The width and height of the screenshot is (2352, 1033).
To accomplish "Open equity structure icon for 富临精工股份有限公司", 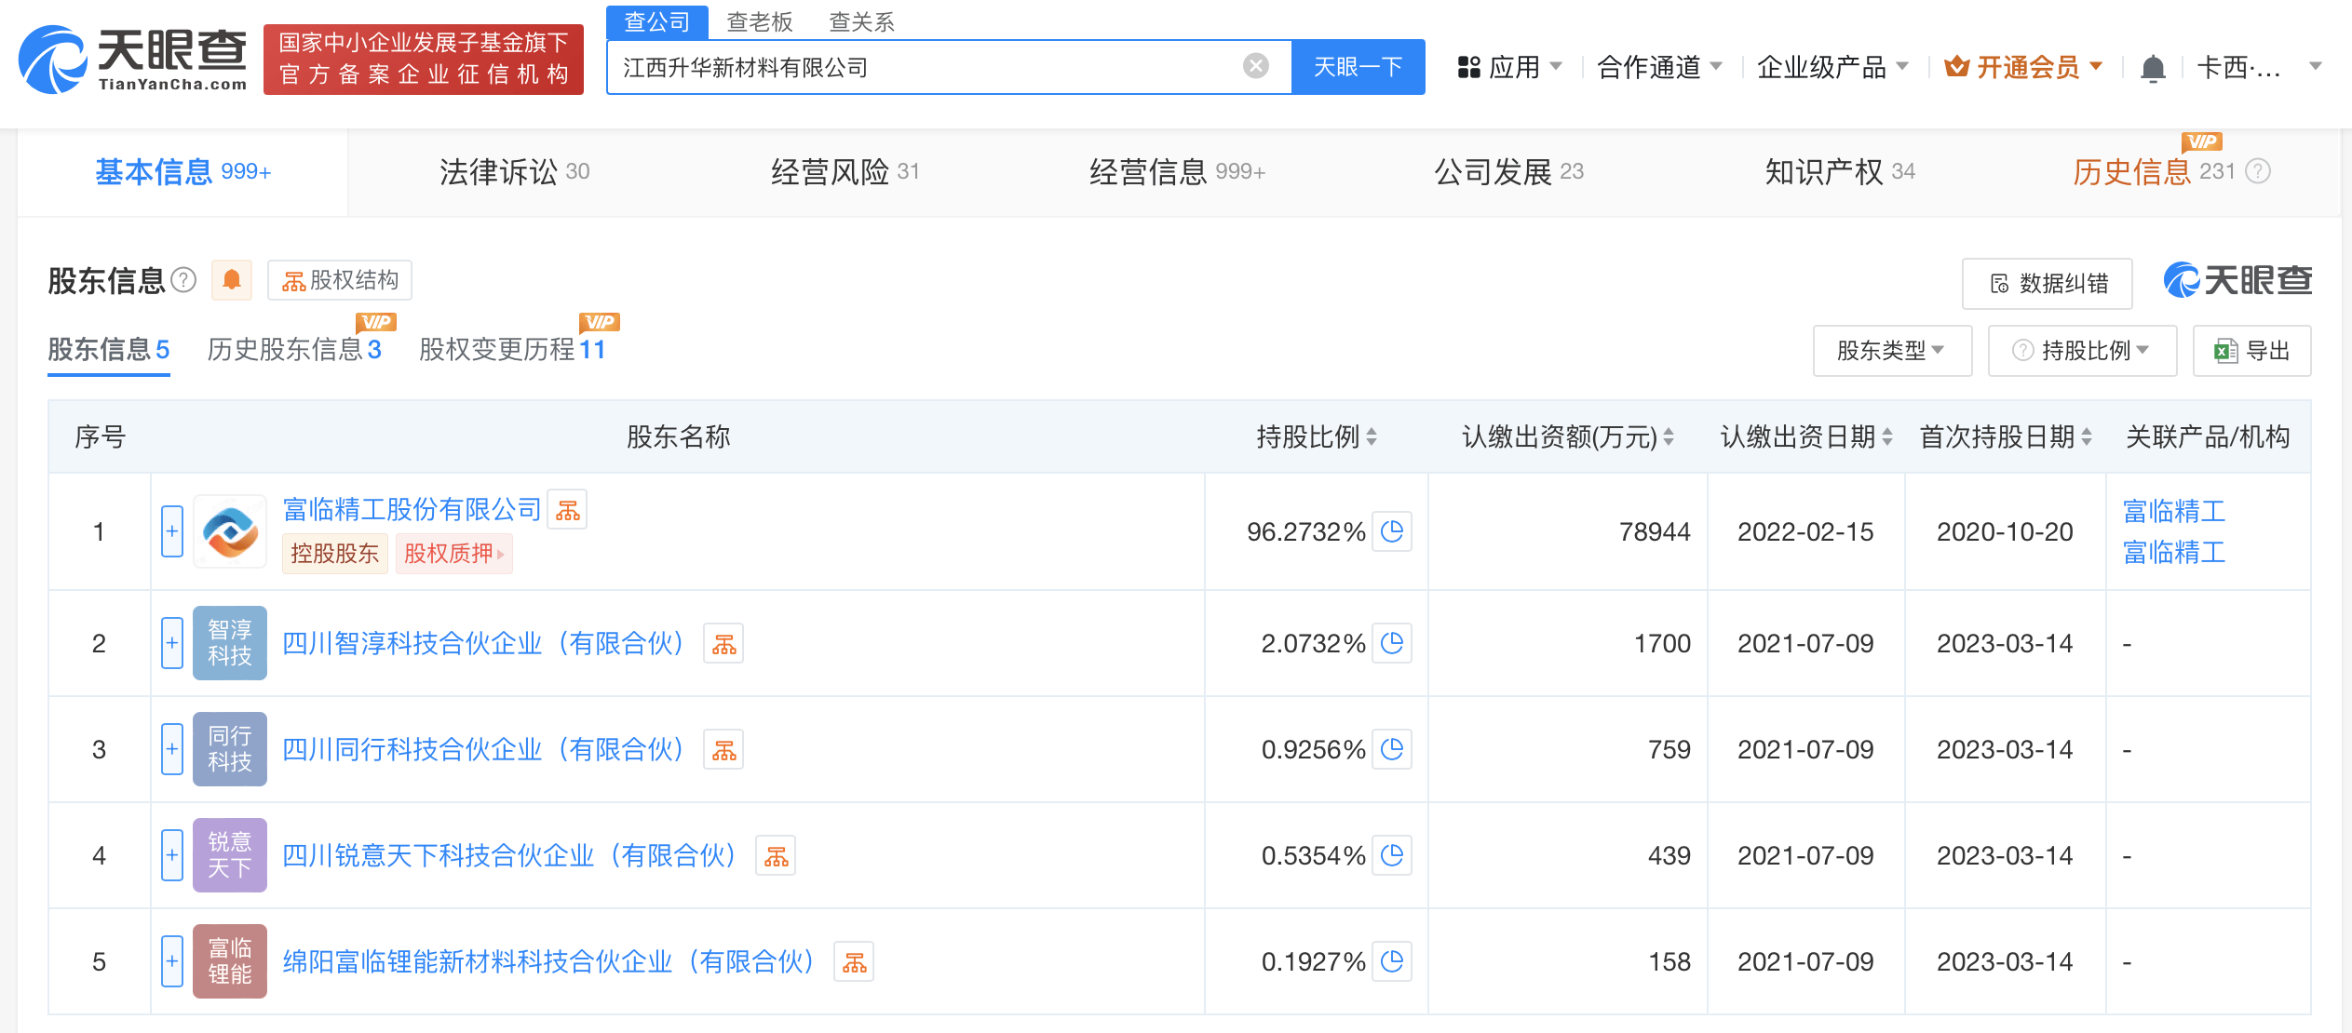I will [567, 510].
